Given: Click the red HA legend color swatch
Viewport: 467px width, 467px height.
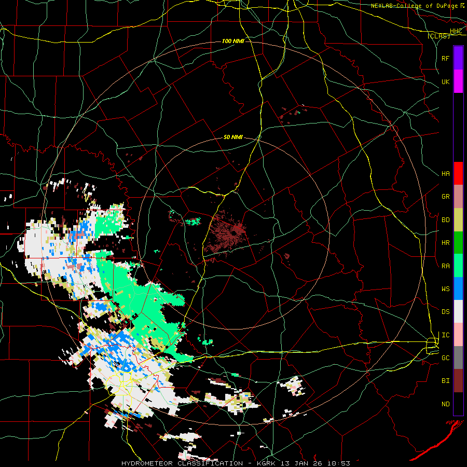Looking at the screenshot, I should (x=458, y=173).
